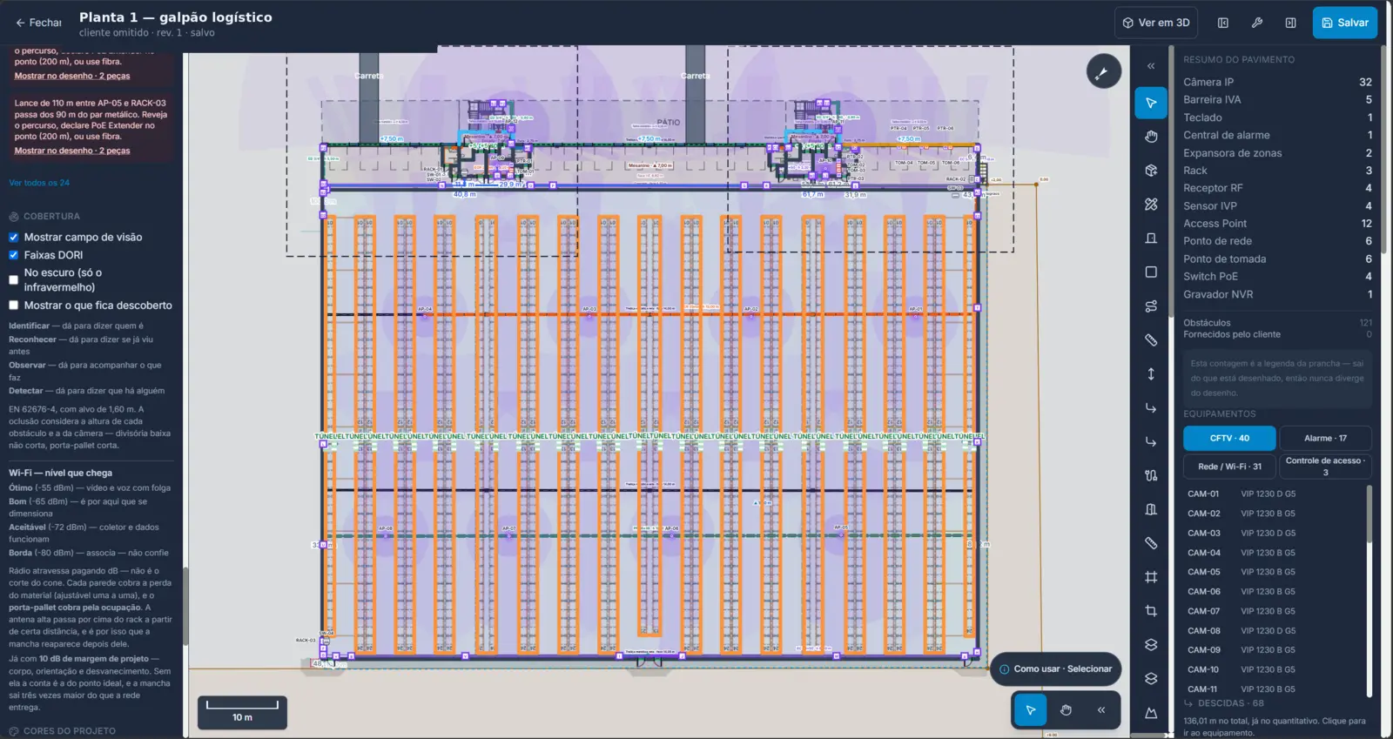This screenshot has width=1393, height=739.
Task: Open the Ver todos os 24 link
Action: [39, 183]
